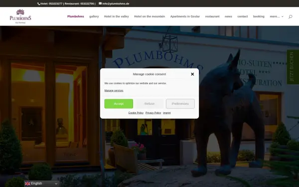Image resolution: width=299 pixels, height=187 pixels.
Task: Open the contact page
Action: (x=243, y=16)
